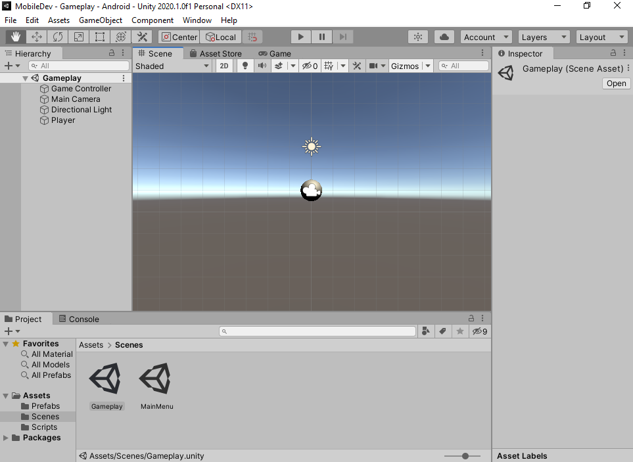Select the Move tool
This screenshot has width=633, height=462.
(37, 37)
